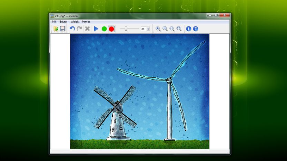Zoom out with the minus magnifier icon
This screenshot has height=161, width=287.
pos(165,29)
